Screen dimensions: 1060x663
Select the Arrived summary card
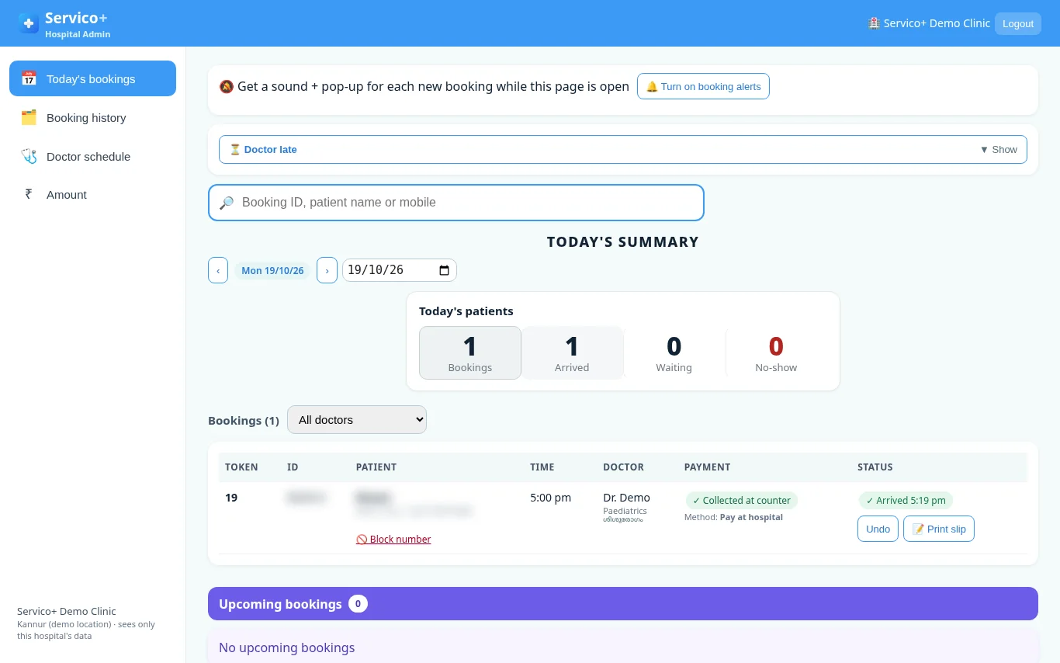(x=572, y=352)
